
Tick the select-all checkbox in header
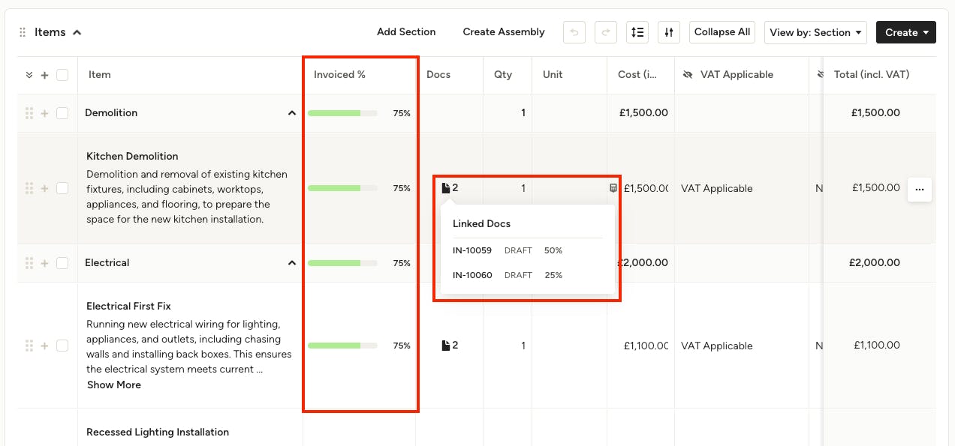(x=62, y=75)
